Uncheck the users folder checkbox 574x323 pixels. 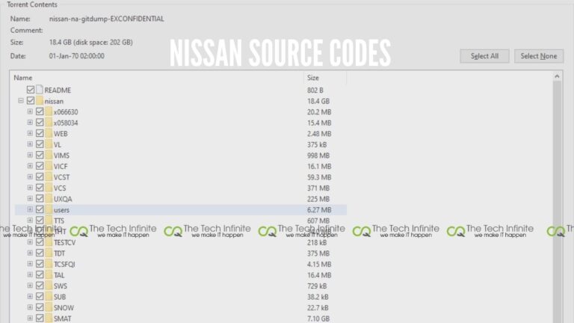point(40,209)
